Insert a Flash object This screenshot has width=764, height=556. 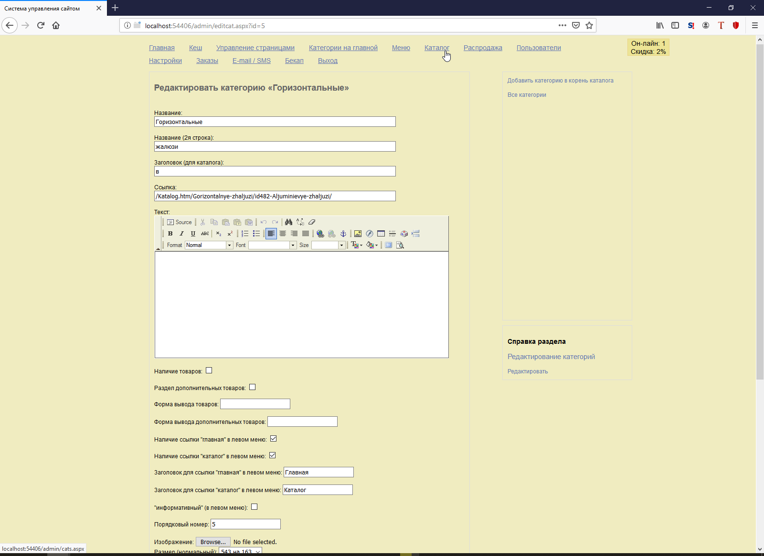click(369, 234)
